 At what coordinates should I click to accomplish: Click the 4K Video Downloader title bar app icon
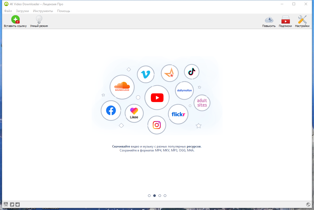[6, 4]
